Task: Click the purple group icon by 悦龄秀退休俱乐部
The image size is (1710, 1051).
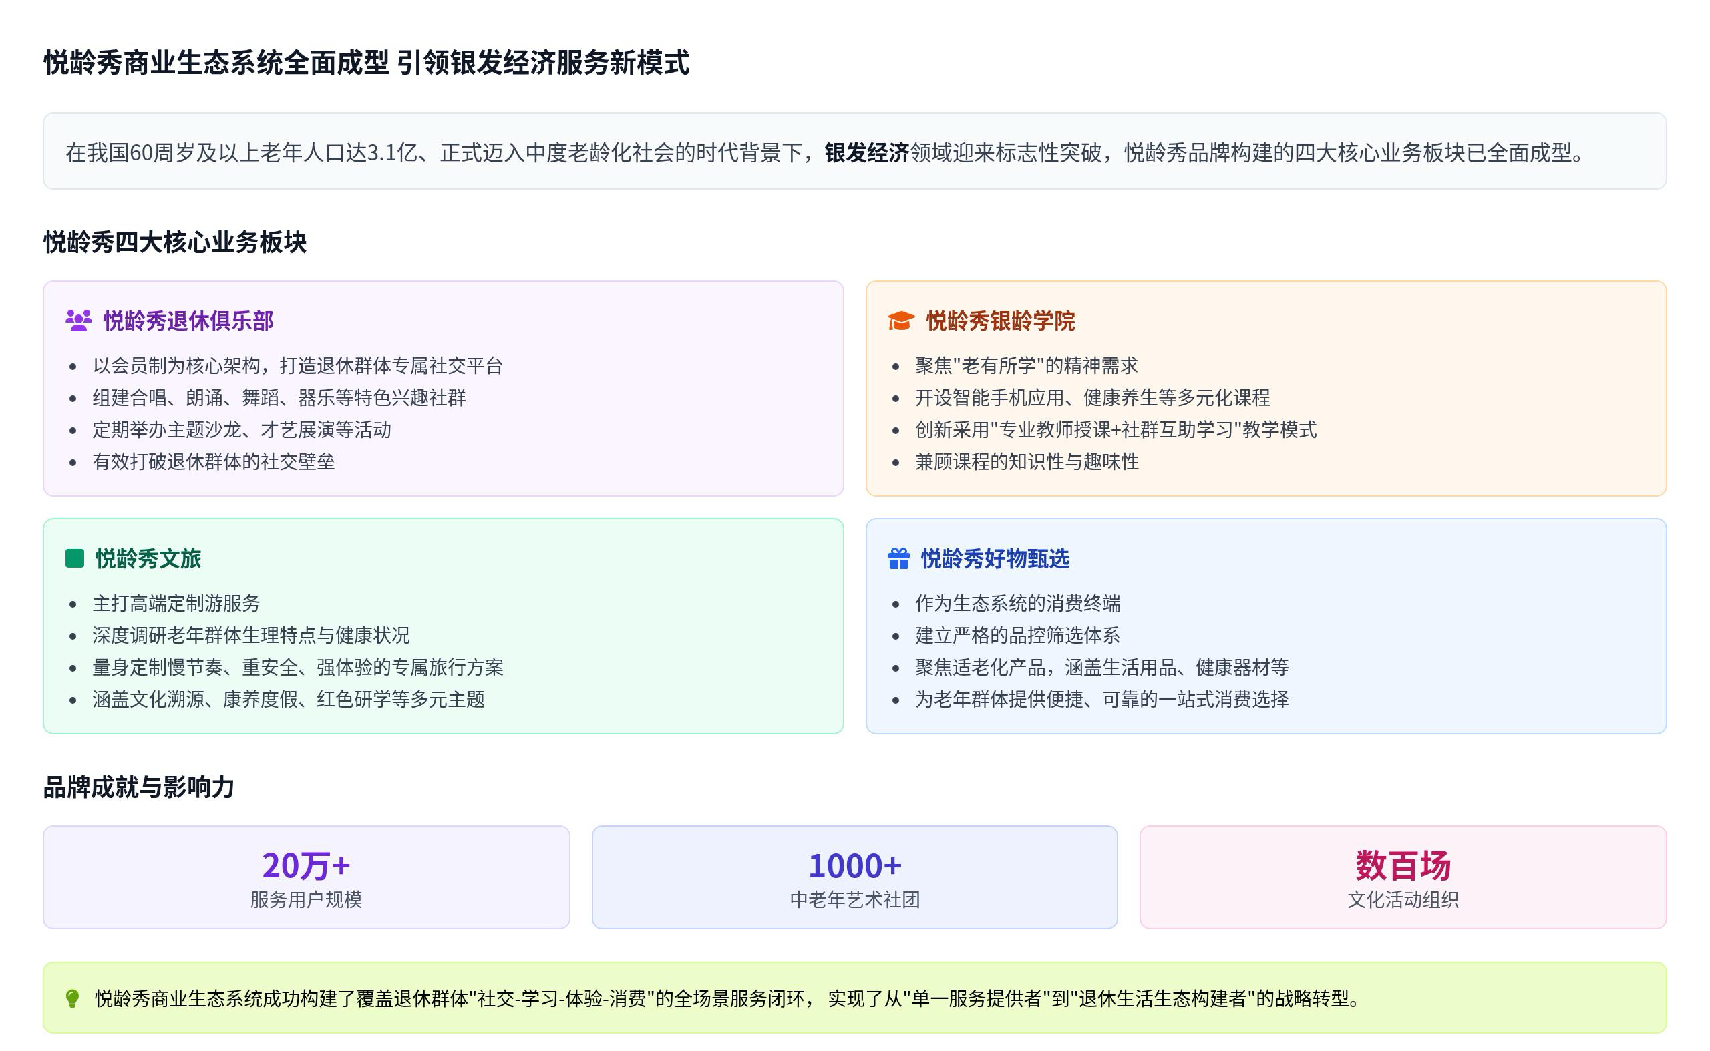Action: [x=79, y=321]
